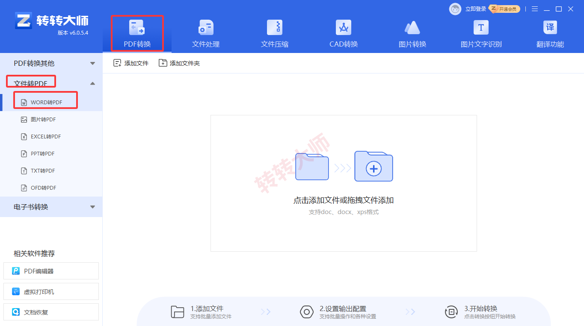Click the EXCEL转PDF sheet icon

[24, 137]
